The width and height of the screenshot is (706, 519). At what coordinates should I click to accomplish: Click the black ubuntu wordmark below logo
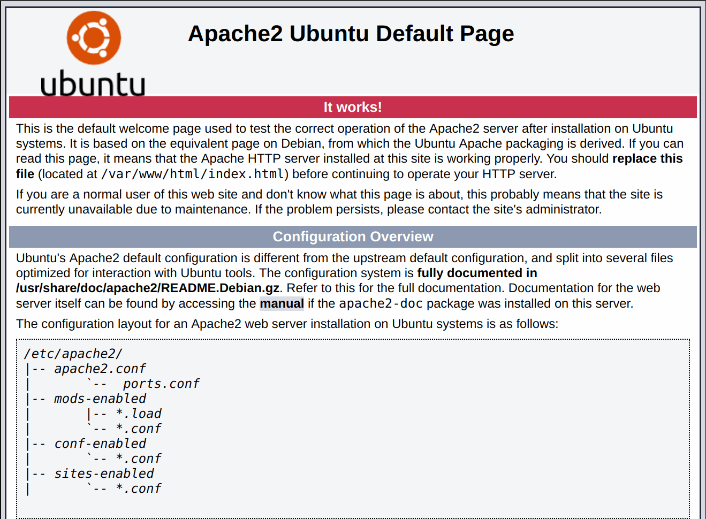point(93,84)
